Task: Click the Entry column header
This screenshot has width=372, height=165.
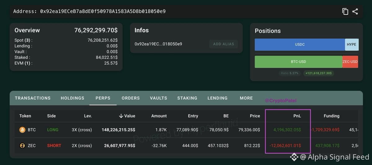Action: pyautogui.click(x=193, y=116)
